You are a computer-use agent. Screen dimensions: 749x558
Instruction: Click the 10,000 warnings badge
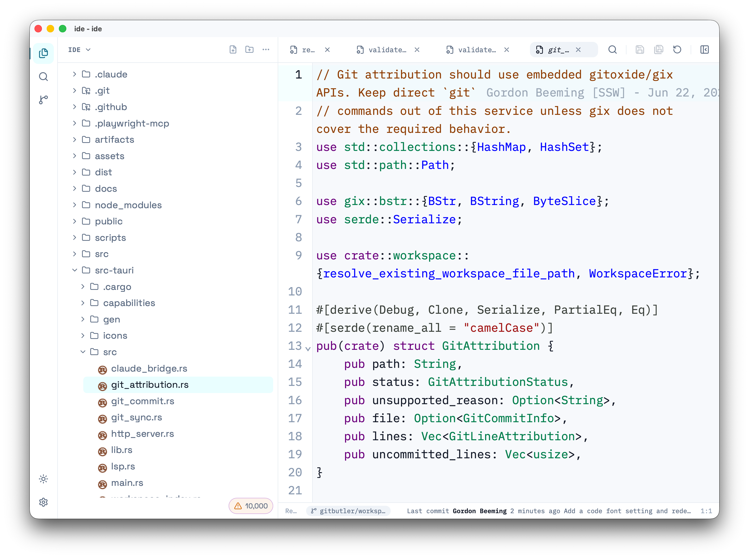251,506
